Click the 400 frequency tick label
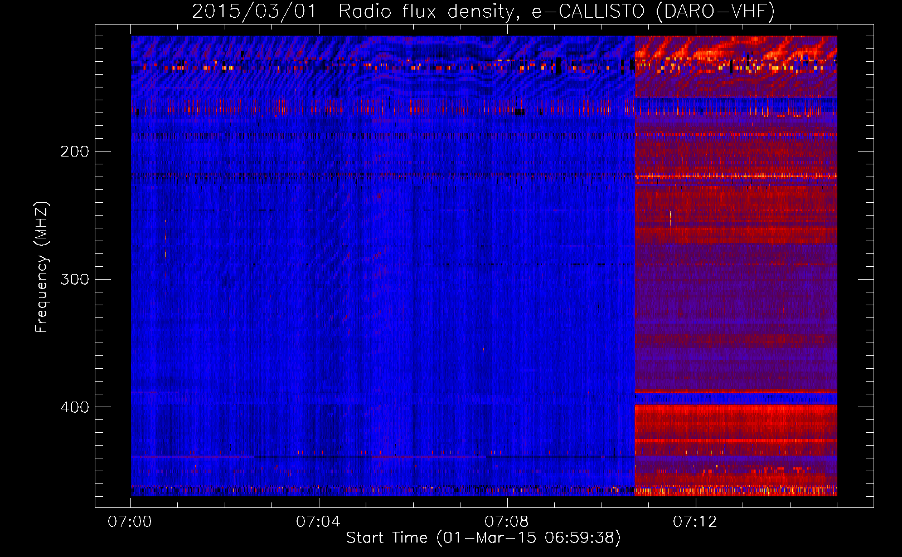The image size is (902, 557). [x=75, y=407]
